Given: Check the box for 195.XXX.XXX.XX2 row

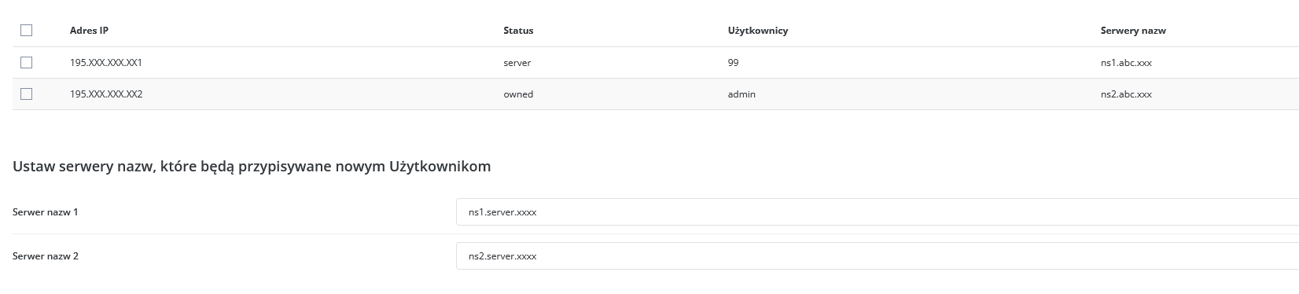Looking at the screenshot, I should click(26, 94).
